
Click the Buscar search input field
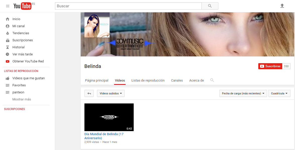pos(128,6)
